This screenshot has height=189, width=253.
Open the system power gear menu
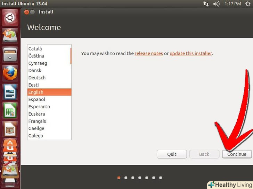(x=248, y=4)
